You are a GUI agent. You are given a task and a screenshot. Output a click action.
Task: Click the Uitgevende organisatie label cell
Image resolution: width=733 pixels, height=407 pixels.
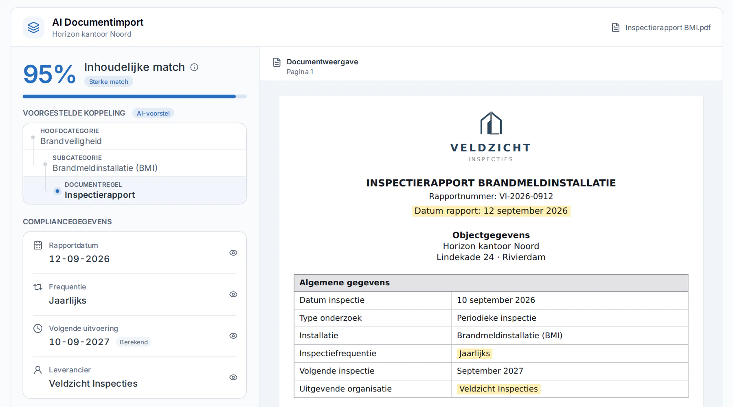click(x=373, y=389)
